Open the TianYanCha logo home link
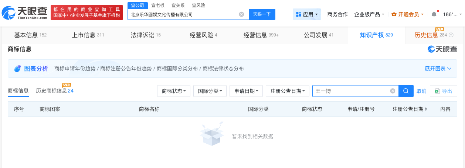465x168 pixels. 24,13
